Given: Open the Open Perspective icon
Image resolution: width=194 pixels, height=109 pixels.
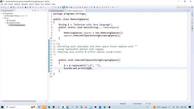Looking at the screenshot, I should pos(189,7).
